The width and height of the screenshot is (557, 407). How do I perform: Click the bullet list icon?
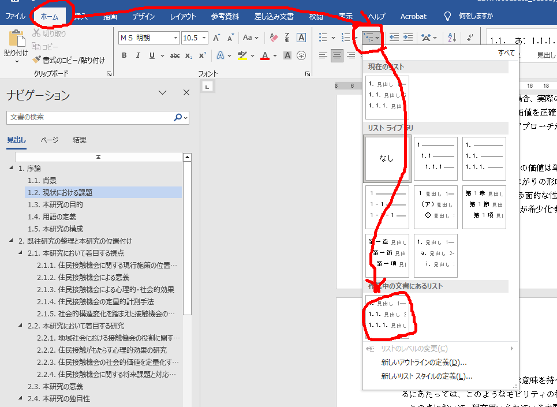[x=324, y=38]
